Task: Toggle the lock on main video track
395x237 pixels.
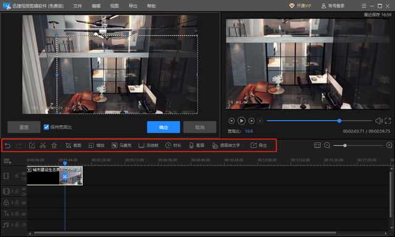Action: pos(17,176)
